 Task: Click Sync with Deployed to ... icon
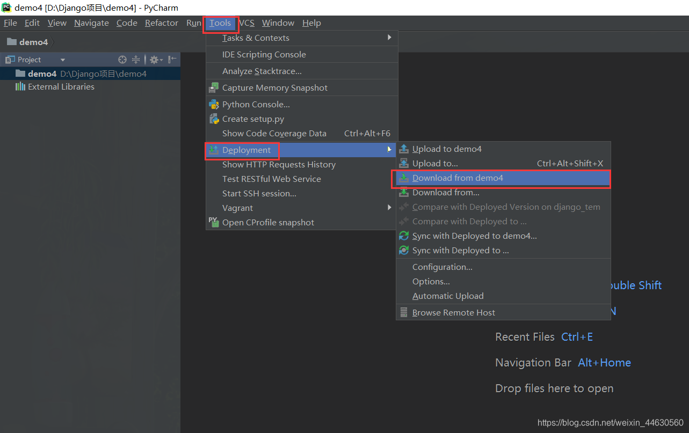point(404,250)
